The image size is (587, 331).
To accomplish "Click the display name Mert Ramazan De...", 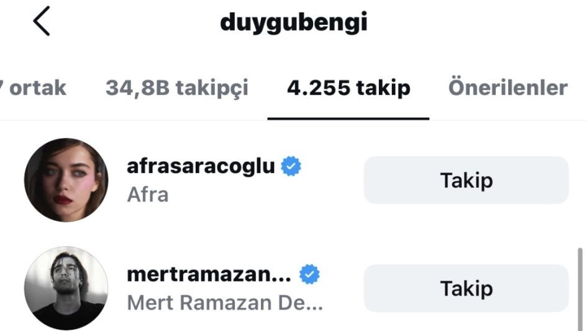I will tap(225, 302).
